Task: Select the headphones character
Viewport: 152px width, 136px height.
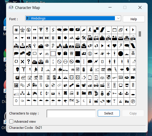Action: (x=47, y=85)
